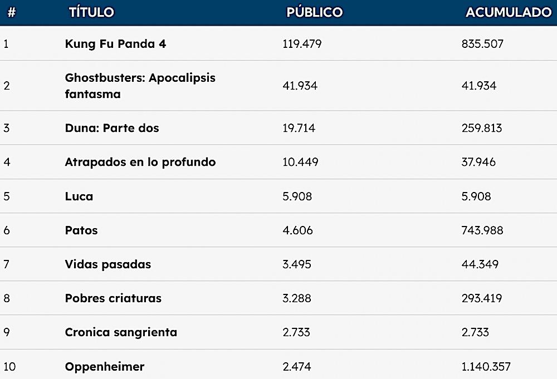Select the Luca movie title
Image resolution: width=557 pixels, height=379 pixels.
click(79, 196)
